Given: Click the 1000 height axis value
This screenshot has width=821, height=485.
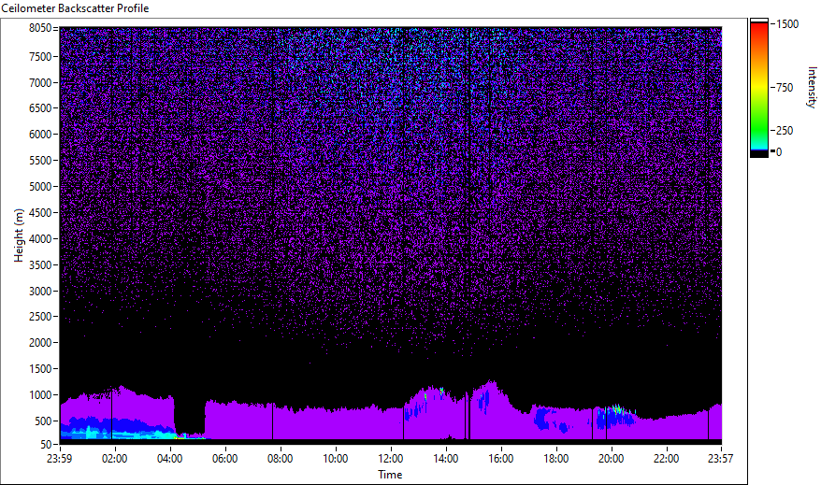Looking at the screenshot, I should (x=40, y=395).
